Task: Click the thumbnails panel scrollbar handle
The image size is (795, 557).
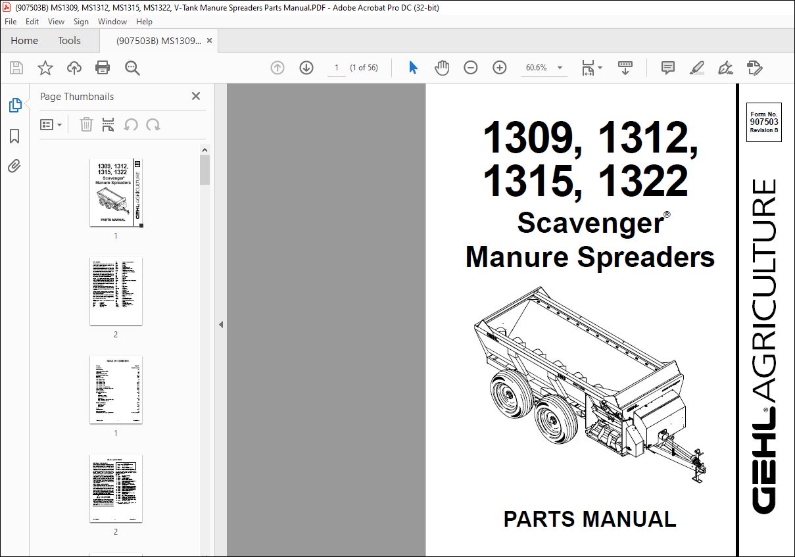Action: pos(205,170)
